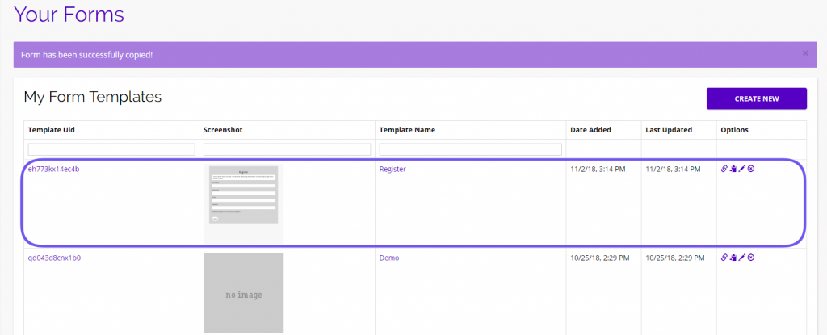Sort by Last Updated column header
This screenshot has height=335, width=827.
point(669,130)
